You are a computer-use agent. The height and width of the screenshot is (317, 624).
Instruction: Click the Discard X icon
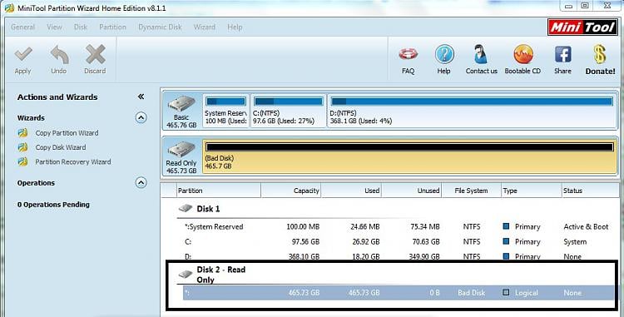95,54
